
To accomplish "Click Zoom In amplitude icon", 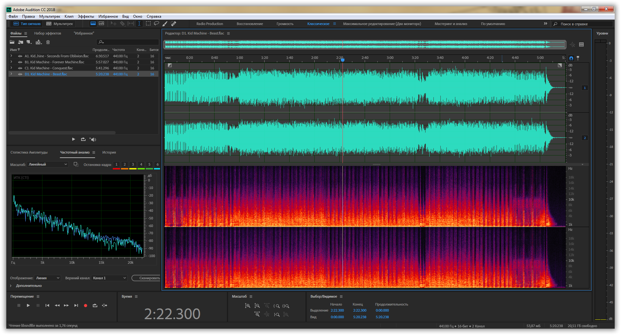I will pos(248,306).
